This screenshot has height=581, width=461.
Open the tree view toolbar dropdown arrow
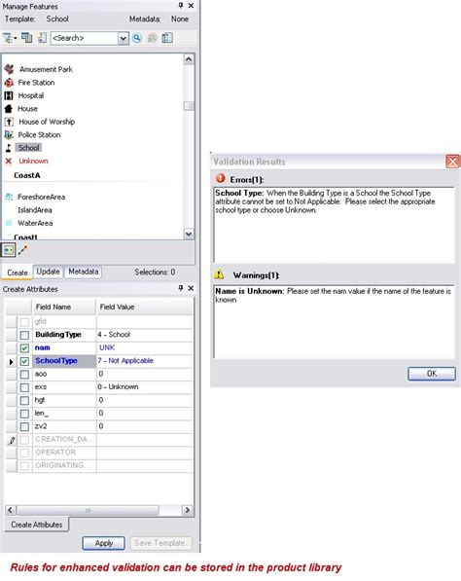16,38
